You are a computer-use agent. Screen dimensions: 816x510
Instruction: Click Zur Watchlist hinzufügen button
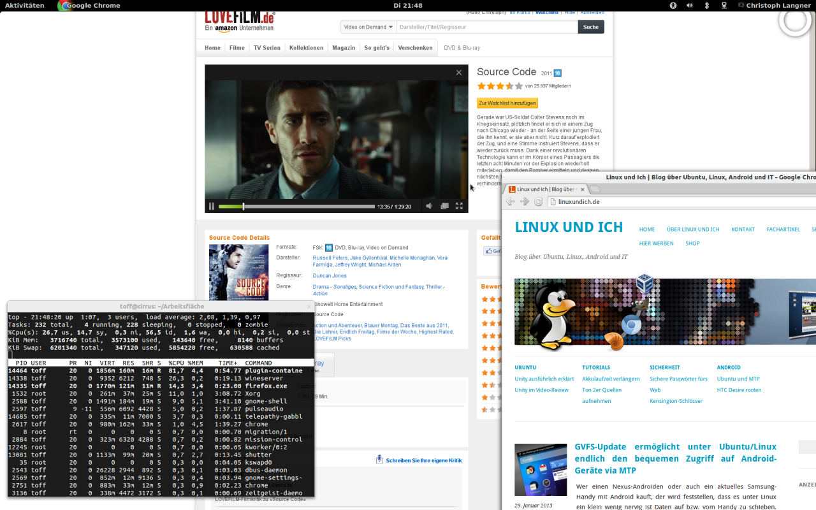coord(507,103)
